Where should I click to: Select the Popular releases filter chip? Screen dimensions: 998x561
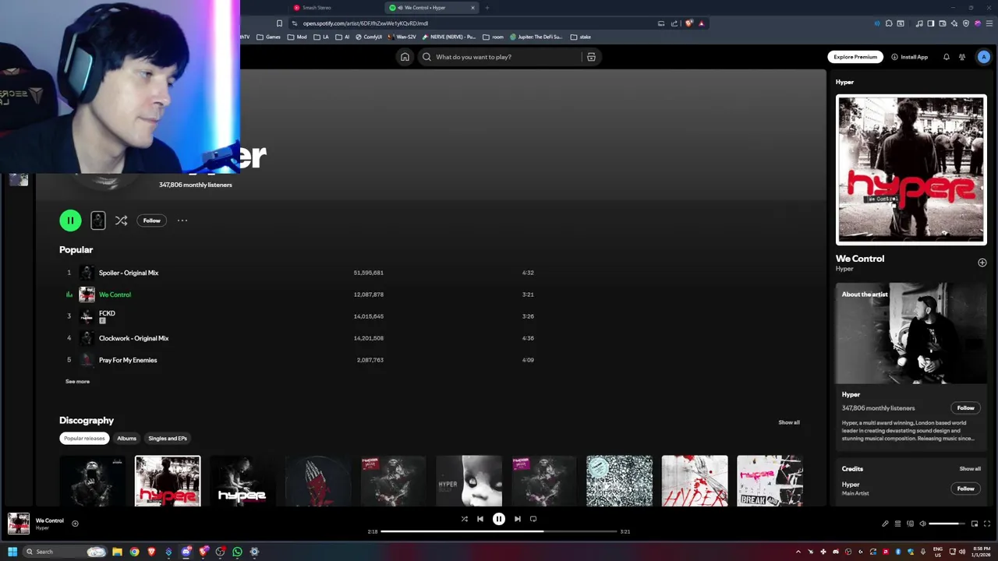[x=84, y=438]
